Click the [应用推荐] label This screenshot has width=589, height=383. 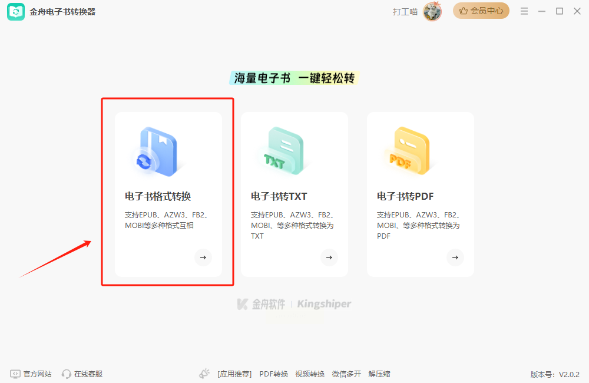(x=234, y=374)
